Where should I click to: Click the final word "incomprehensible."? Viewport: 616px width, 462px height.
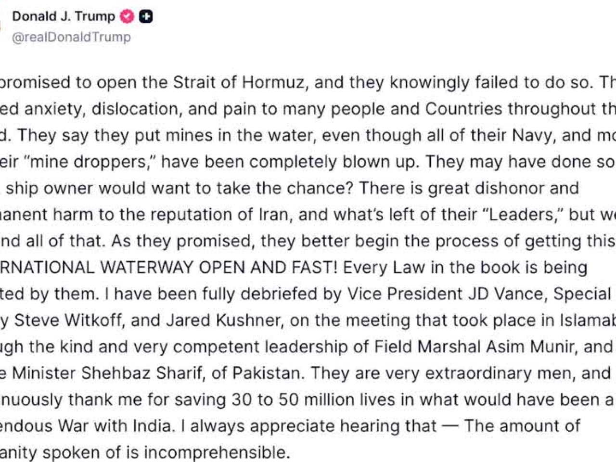pos(217,453)
